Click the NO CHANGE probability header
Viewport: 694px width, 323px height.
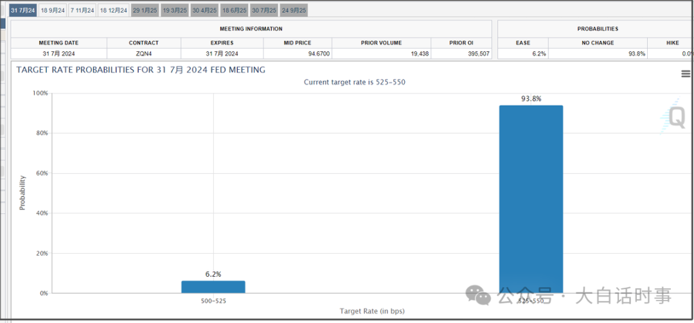pyautogui.click(x=598, y=43)
